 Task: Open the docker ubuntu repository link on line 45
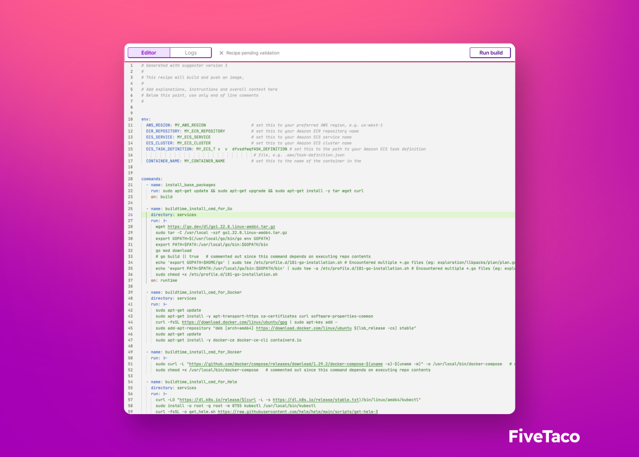point(304,328)
